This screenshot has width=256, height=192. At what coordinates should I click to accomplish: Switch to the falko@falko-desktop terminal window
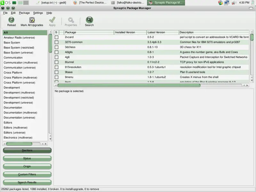click(128, 3)
